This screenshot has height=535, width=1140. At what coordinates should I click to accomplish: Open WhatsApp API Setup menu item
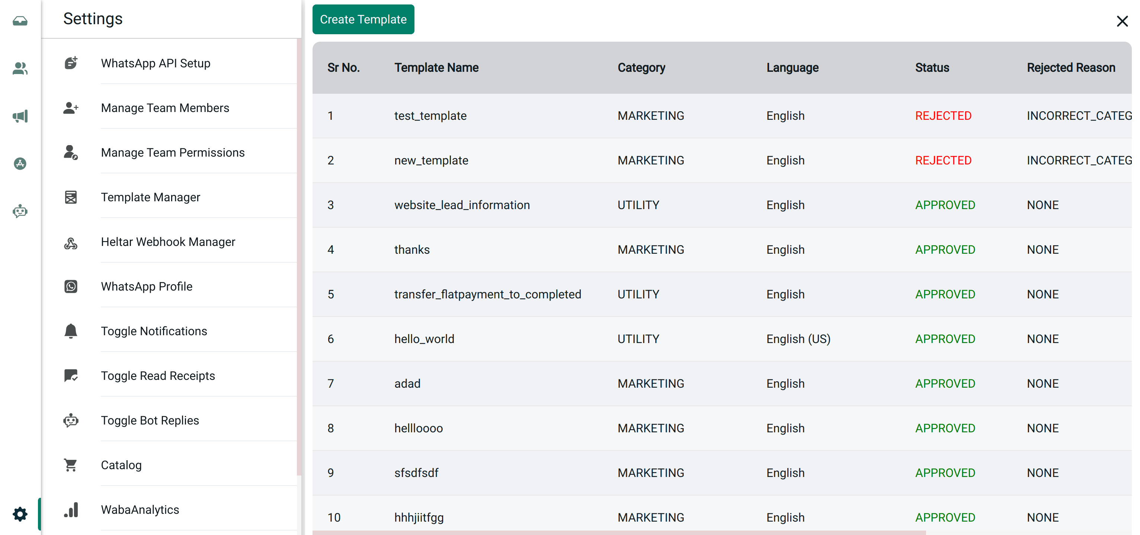coord(155,63)
